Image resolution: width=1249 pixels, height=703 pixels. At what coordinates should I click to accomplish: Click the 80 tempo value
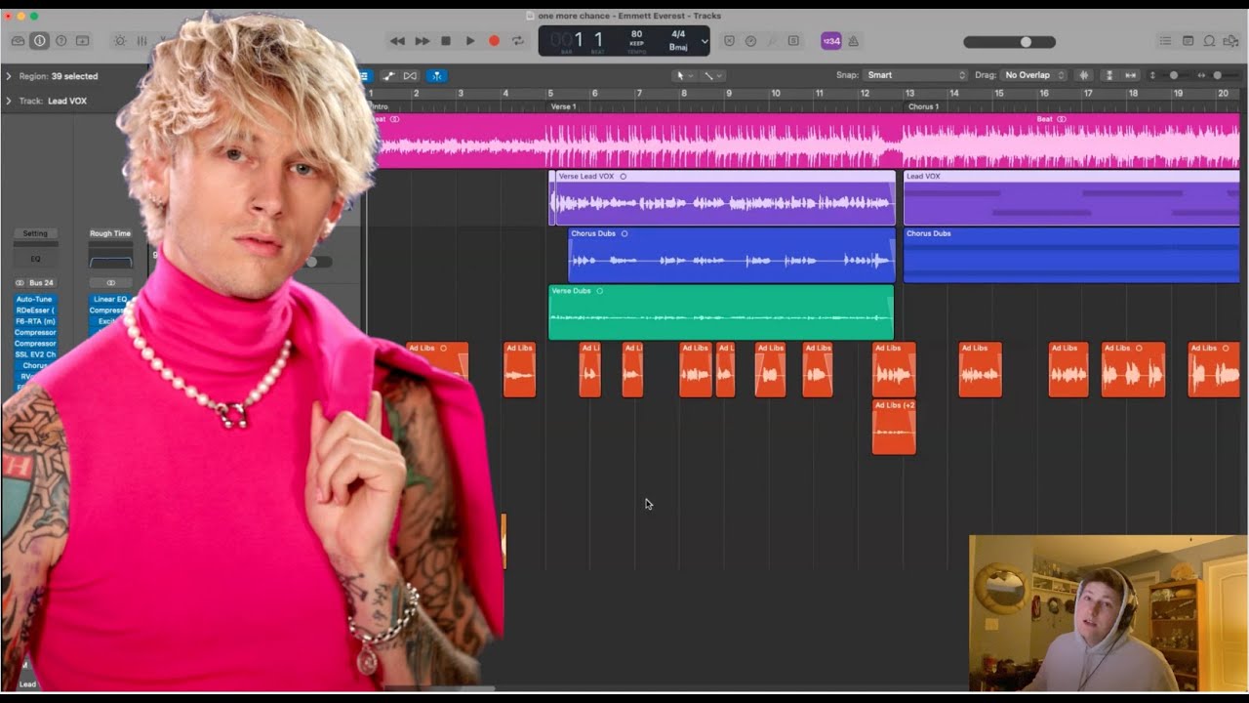click(x=636, y=34)
